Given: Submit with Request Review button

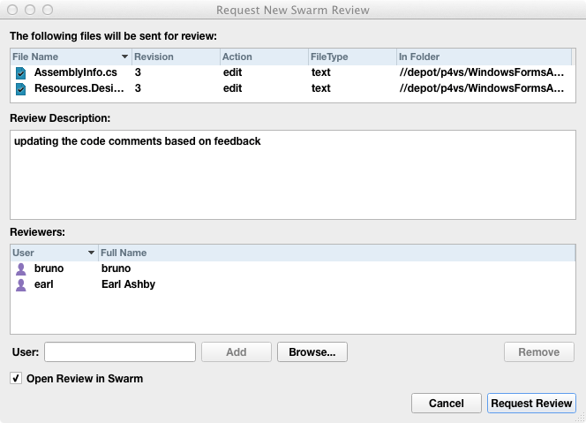Looking at the screenshot, I should (531, 404).
